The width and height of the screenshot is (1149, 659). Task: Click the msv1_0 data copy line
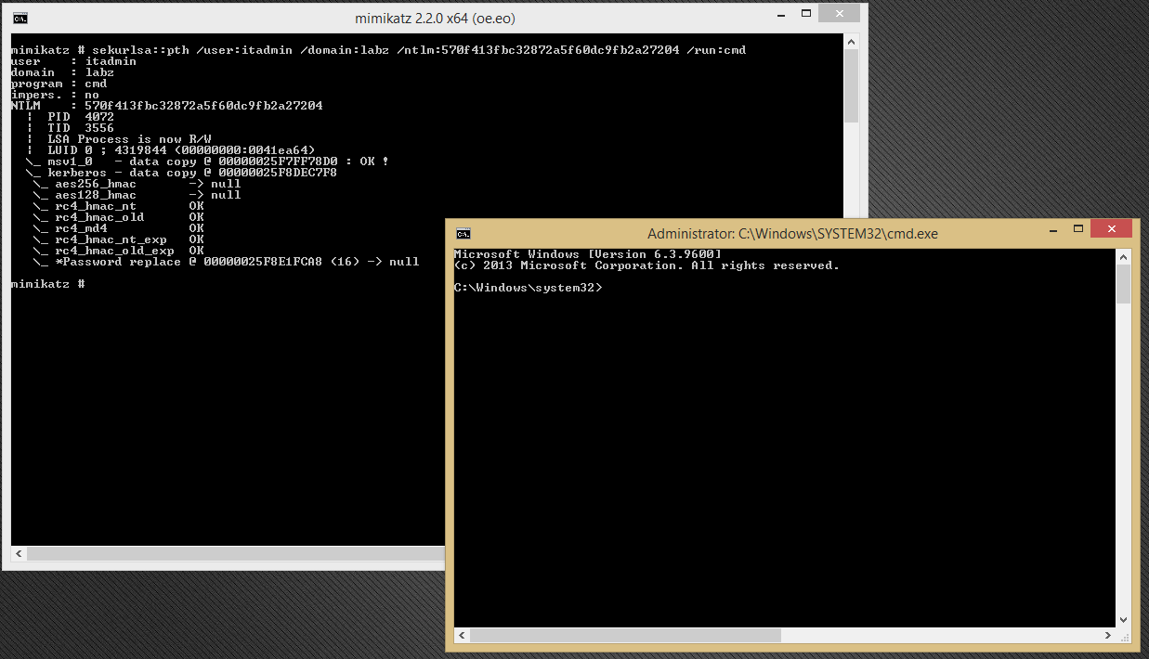207,162
